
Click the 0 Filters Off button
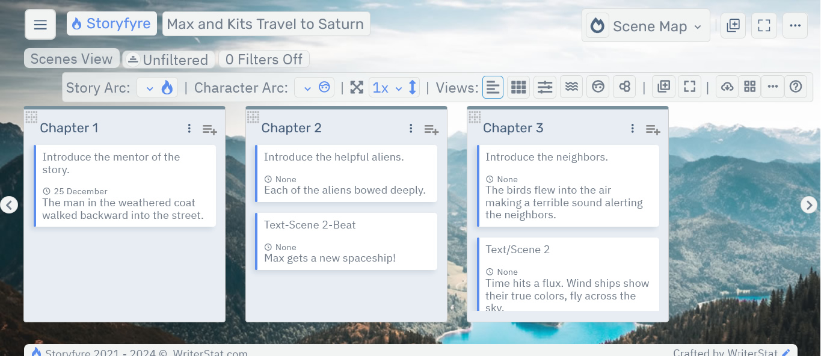point(263,58)
